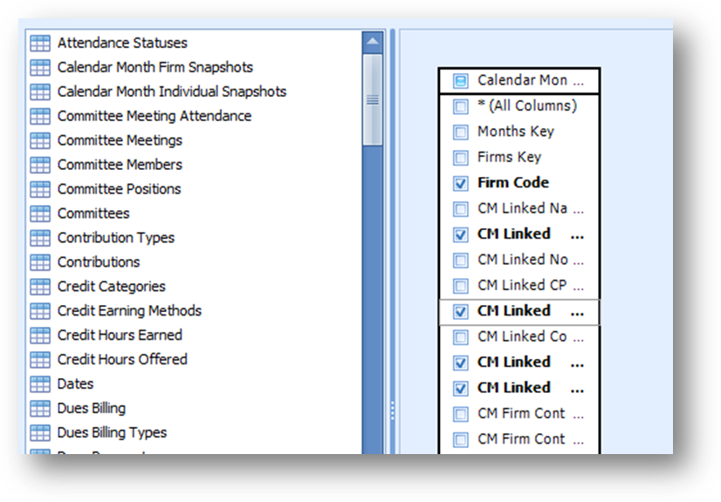Click the scroll up arrow of table list
The image size is (721, 502).
pyautogui.click(x=373, y=42)
